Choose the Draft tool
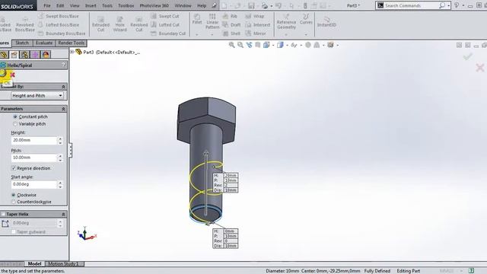Screen dimensions: 487x274 pos(231,25)
